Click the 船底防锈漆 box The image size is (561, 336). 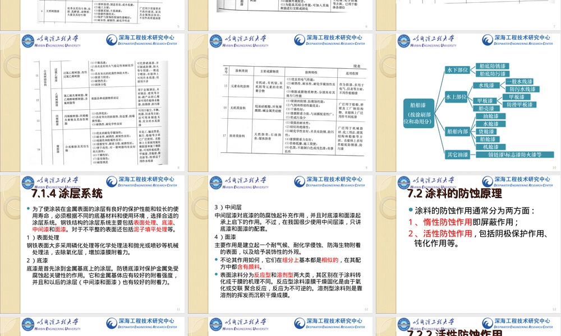pos(493,66)
